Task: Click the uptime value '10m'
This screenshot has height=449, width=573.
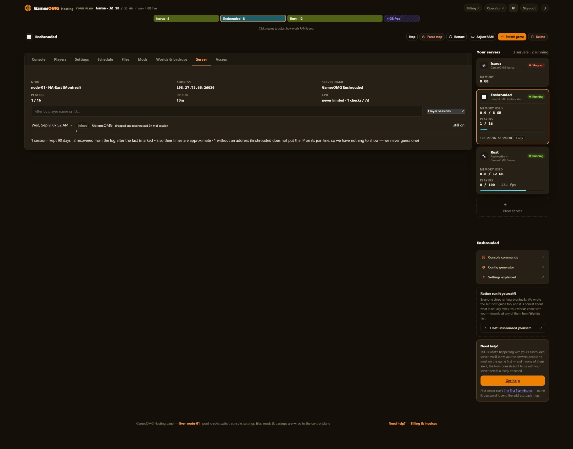Action: [x=180, y=100]
